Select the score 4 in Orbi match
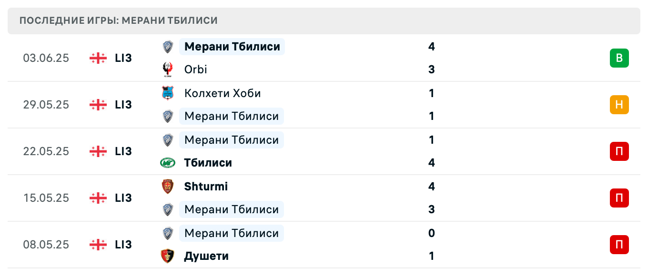648x277 pixels. pos(431,47)
